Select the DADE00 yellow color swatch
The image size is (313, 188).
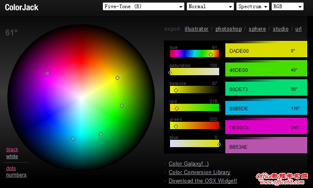pos(266,50)
